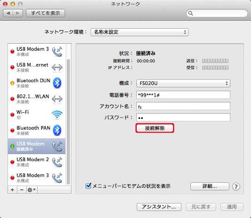Click the IP アドレス label
Image resolution: width=251 pixels, height=218 pixels.
coord(120,68)
